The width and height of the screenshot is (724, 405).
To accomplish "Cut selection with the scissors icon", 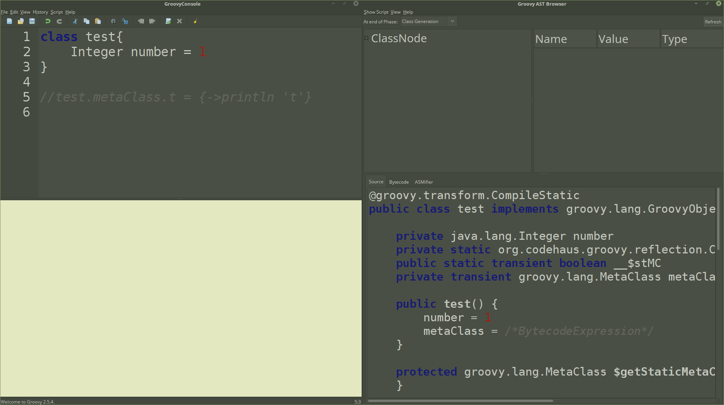I will [75, 21].
